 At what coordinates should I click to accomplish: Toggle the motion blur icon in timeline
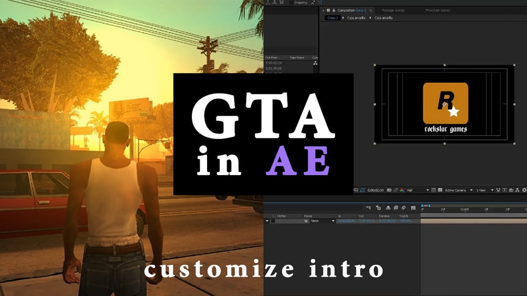pyautogui.click(x=404, y=208)
